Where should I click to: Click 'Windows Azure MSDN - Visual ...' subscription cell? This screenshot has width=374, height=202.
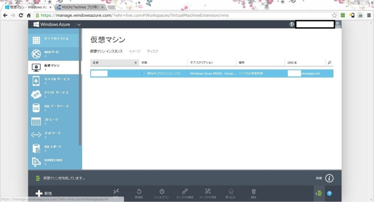213,73
